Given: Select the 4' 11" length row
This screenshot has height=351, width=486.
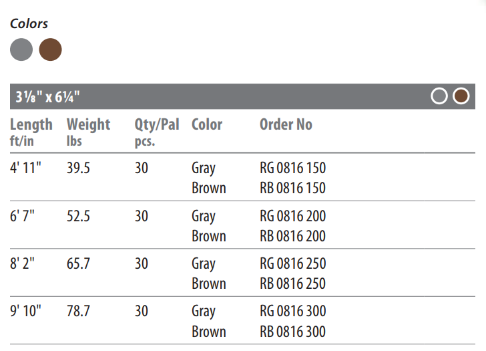Looking at the screenshot, I should click(x=242, y=177).
